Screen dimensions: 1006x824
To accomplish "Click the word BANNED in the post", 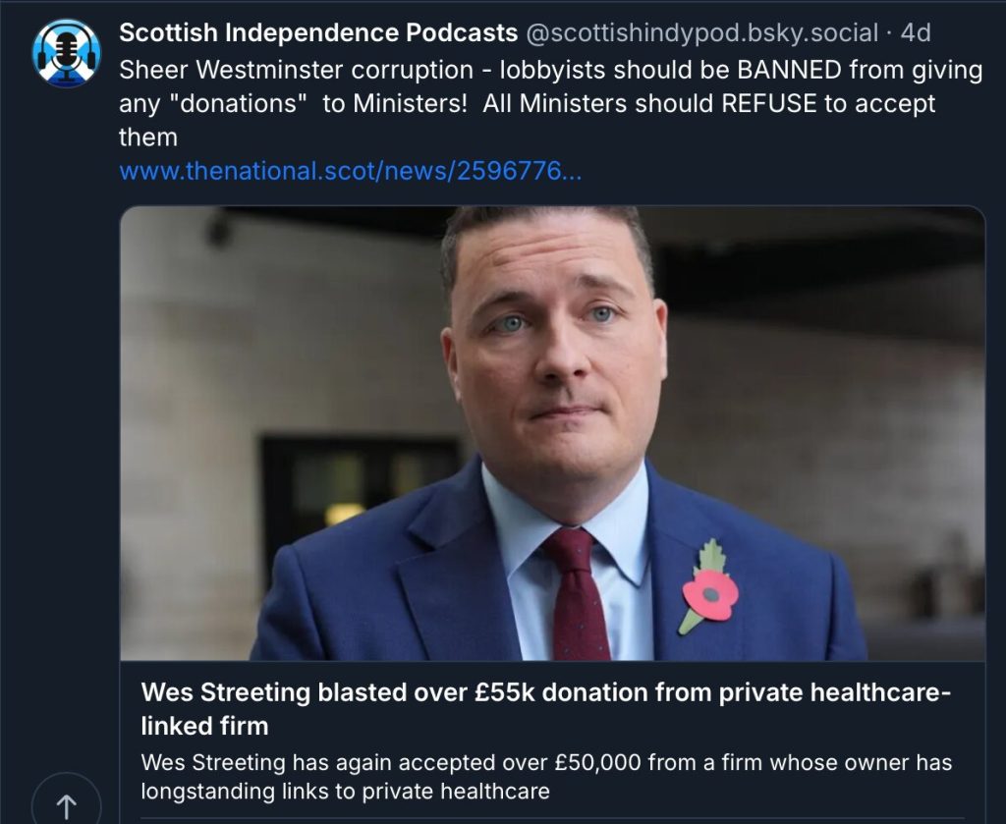I will (789, 70).
